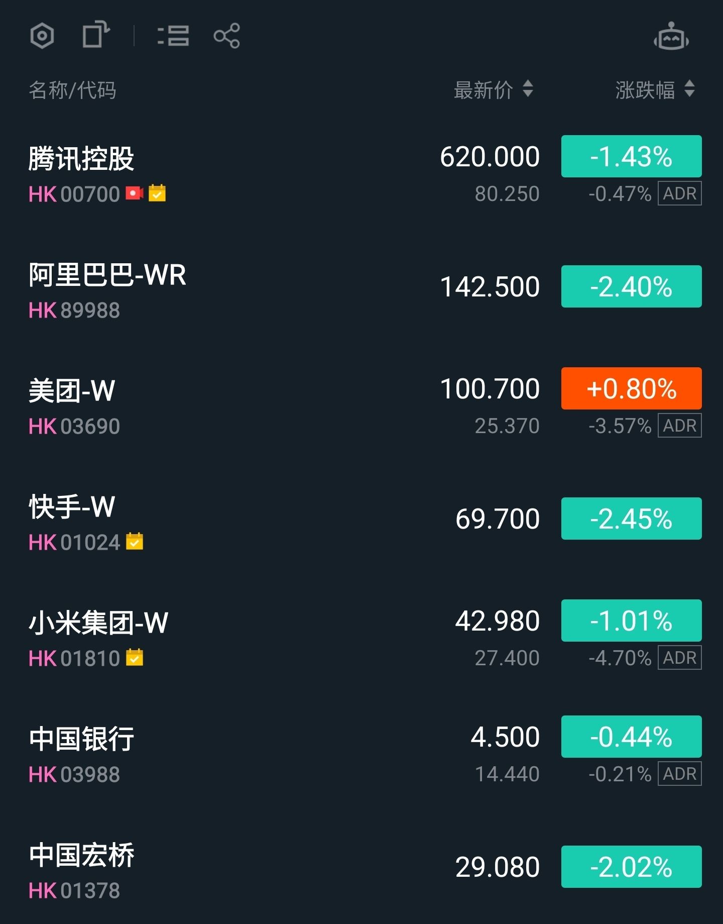Image resolution: width=723 pixels, height=924 pixels.
Task: Open the robot assistant icon
Action: pos(671,37)
